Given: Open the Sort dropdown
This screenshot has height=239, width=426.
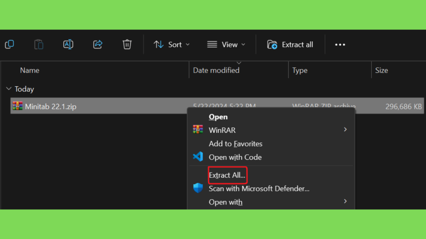Looking at the screenshot, I should click(171, 44).
